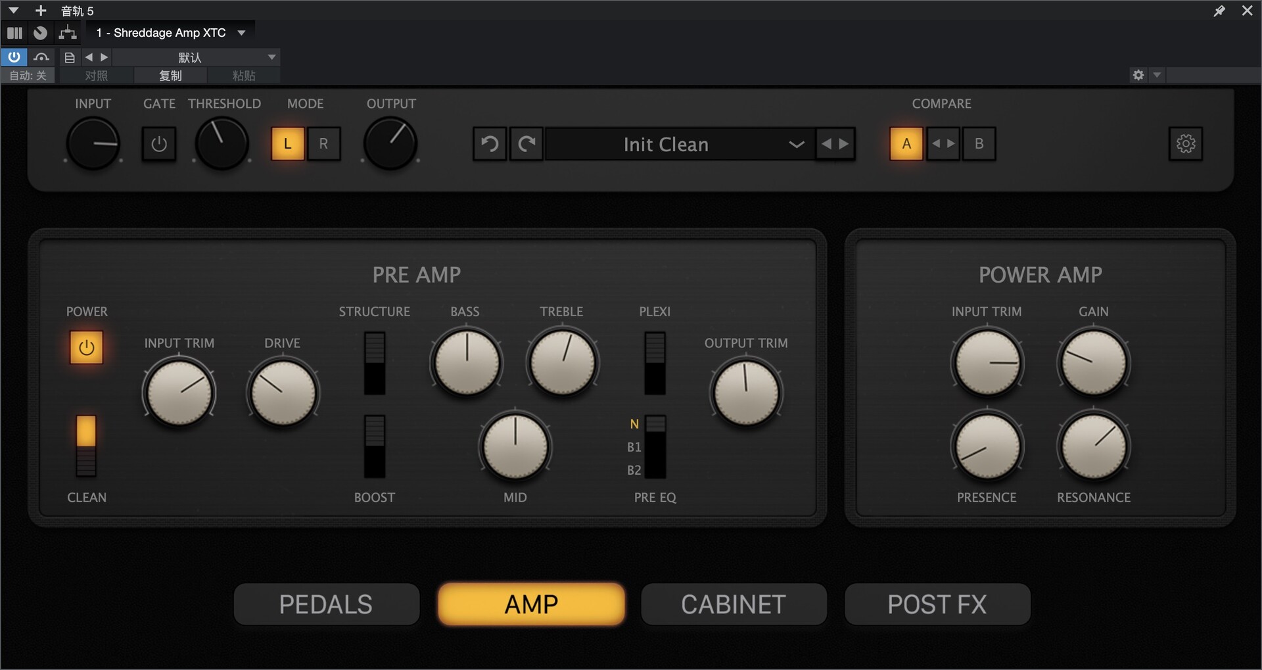Flip the BOOST switch
The height and width of the screenshot is (670, 1262).
pos(375,446)
